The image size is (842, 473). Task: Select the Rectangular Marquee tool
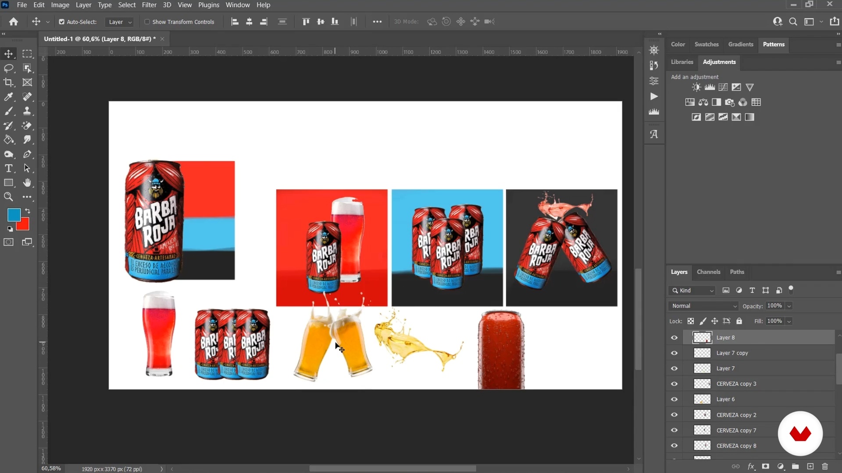click(27, 54)
